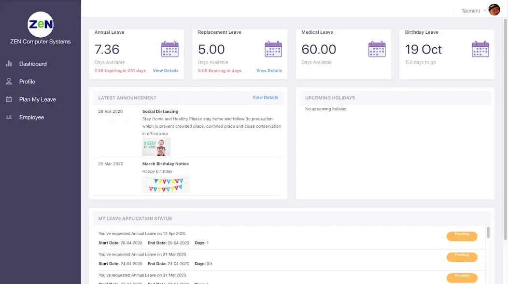View Details for Annual Leave

166,71
